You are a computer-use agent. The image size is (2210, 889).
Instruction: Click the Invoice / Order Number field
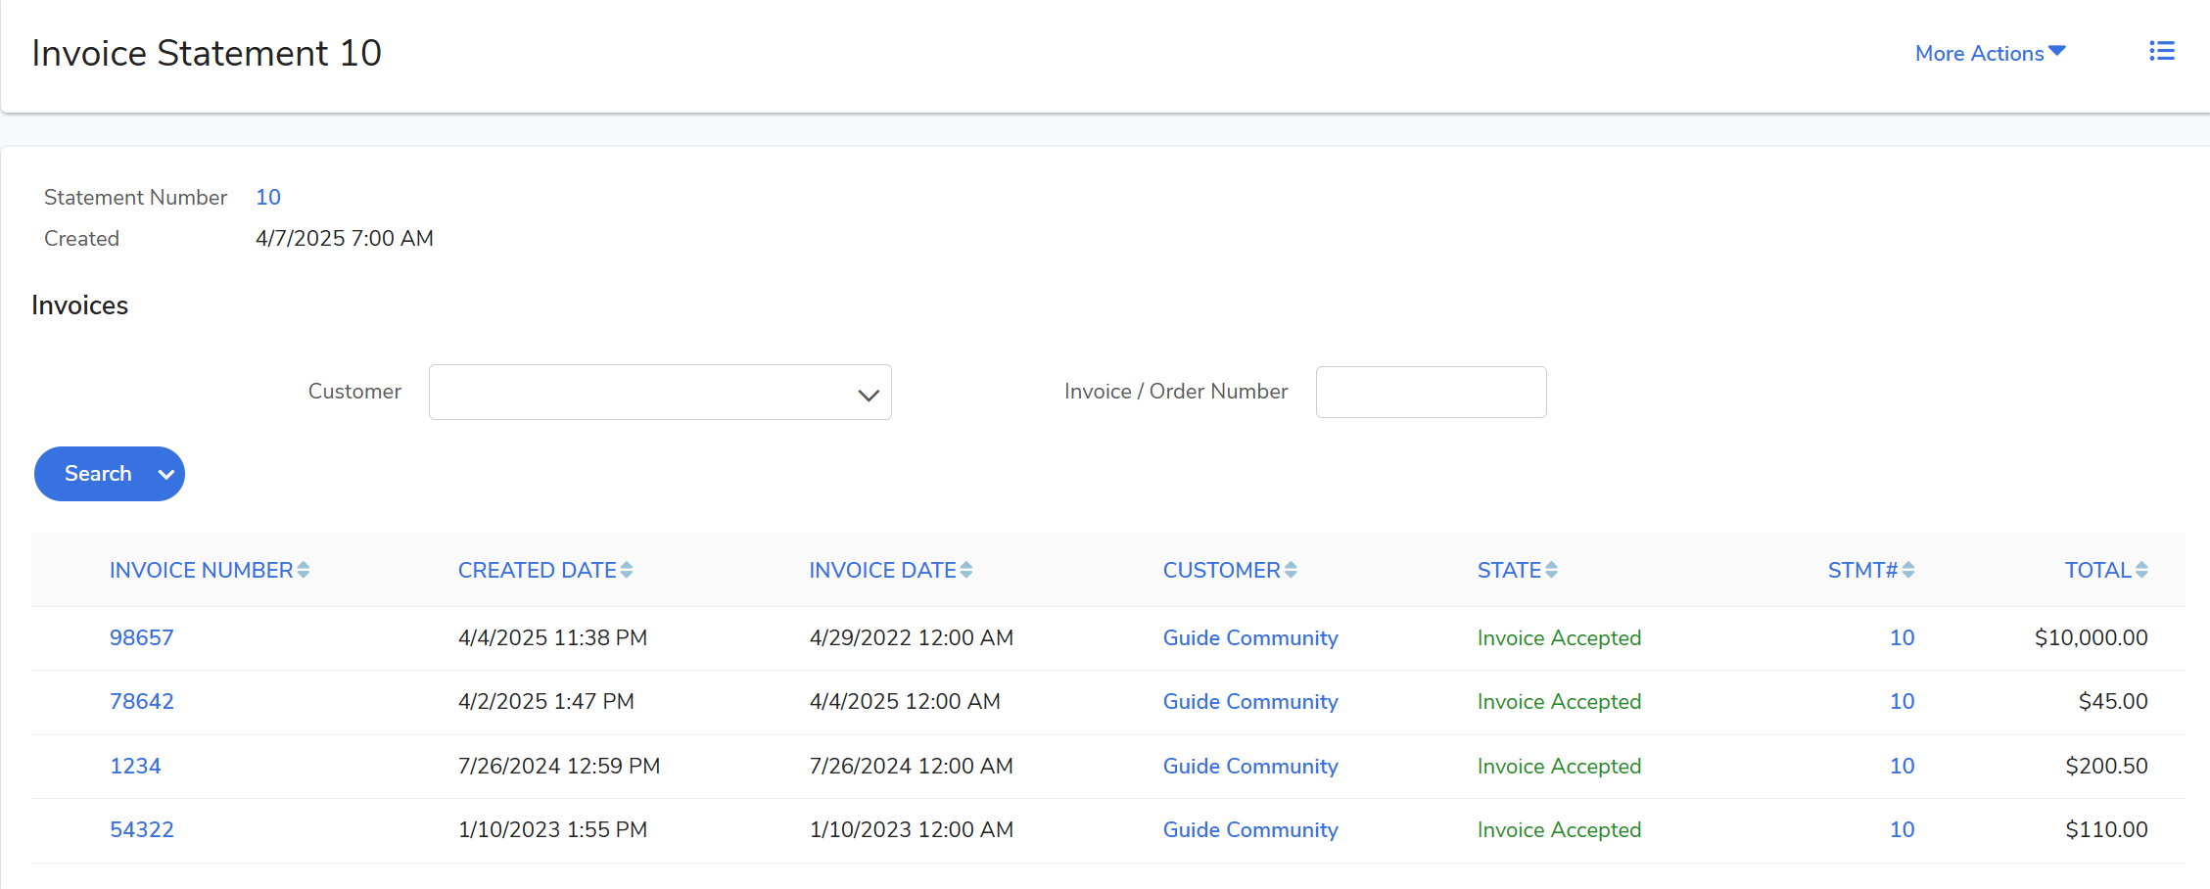click(1431, 393)
